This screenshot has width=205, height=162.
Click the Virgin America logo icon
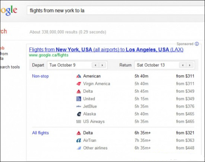(79, 84)
